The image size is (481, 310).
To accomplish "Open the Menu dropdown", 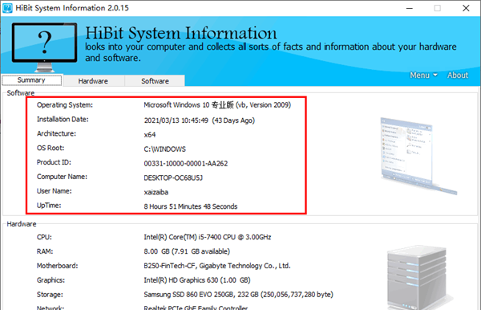I will 423,75.
